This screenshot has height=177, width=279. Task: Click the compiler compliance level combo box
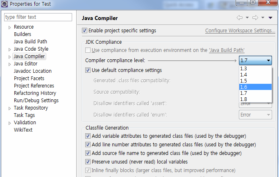point(255,60)
